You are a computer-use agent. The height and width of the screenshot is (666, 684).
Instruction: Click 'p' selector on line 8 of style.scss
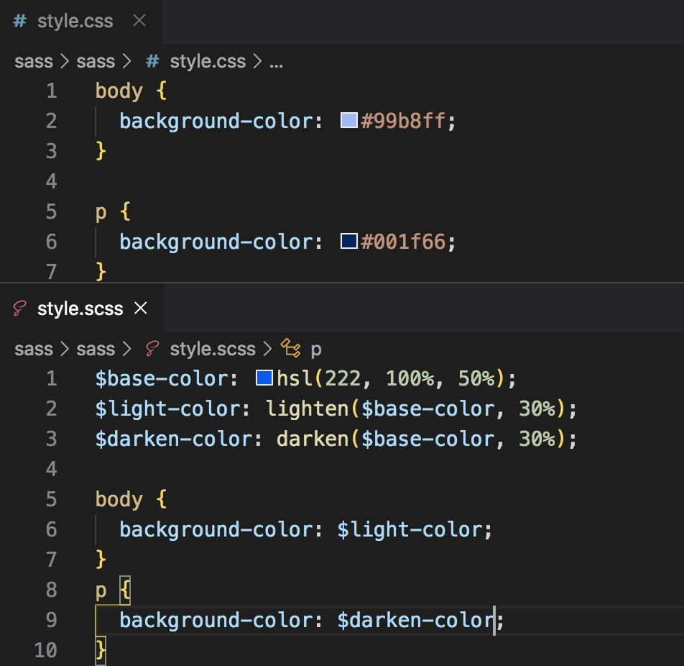tap(101, 591)
